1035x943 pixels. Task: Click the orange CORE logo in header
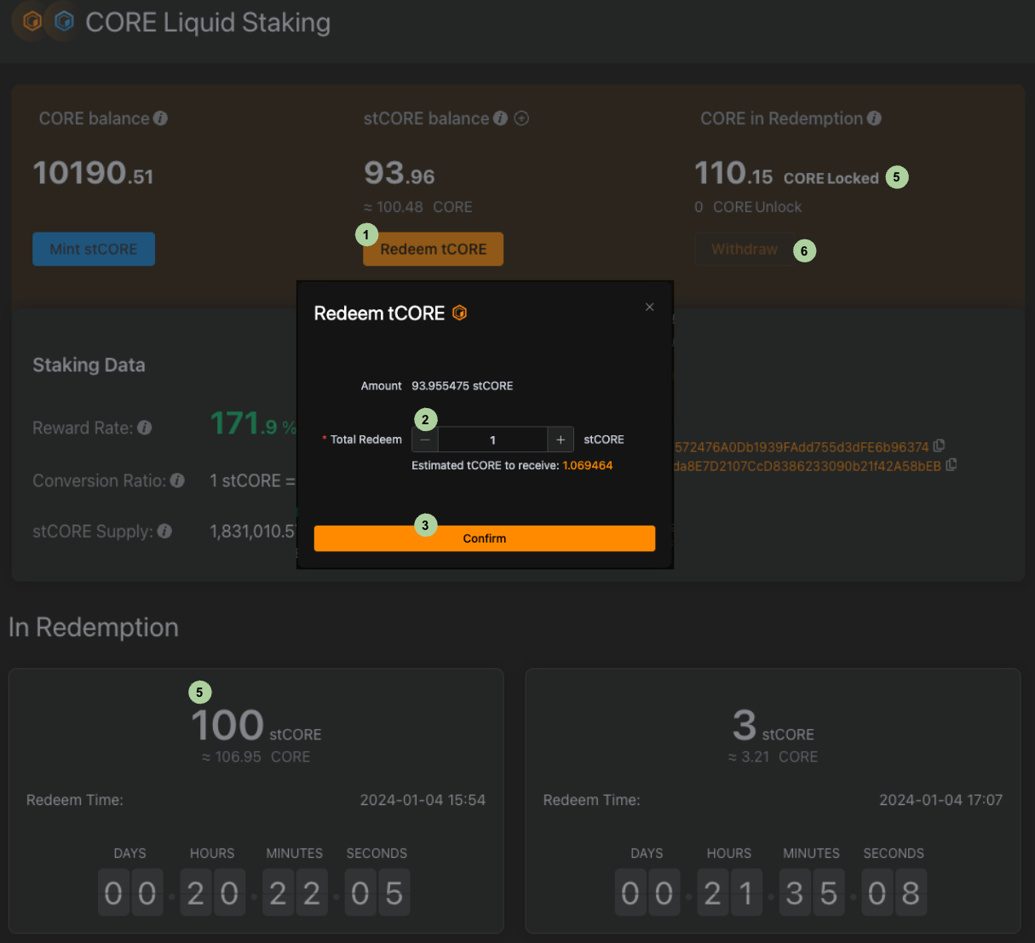click(x=32, y=21)
